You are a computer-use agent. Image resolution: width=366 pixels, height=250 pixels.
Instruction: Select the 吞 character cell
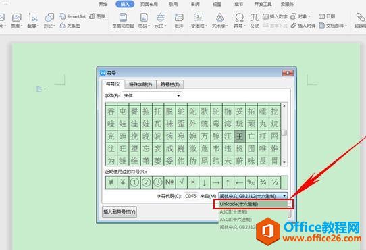tap(111, 111)
